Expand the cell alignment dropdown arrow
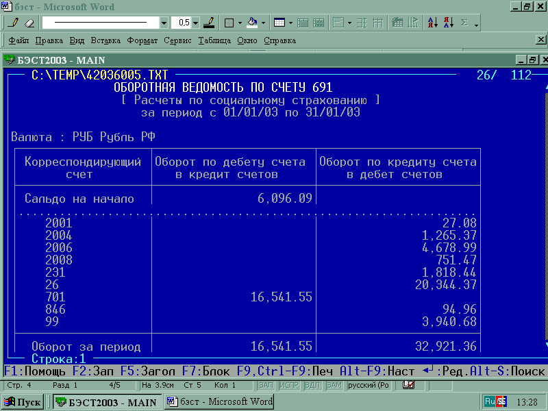The image size is (548, 411). pyautogui.click(x=349, y=23)
